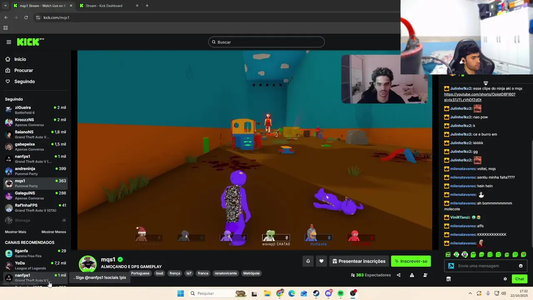The height and width of the screenshot is (300, 533).
Task: Follow channel with the heart icon
Action: 321,261
